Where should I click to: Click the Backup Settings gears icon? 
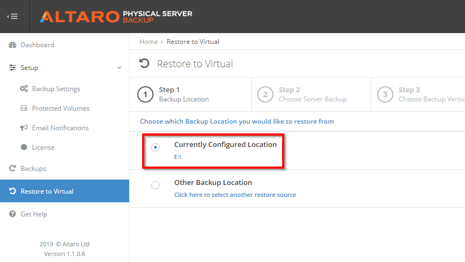tap(24, 89)
